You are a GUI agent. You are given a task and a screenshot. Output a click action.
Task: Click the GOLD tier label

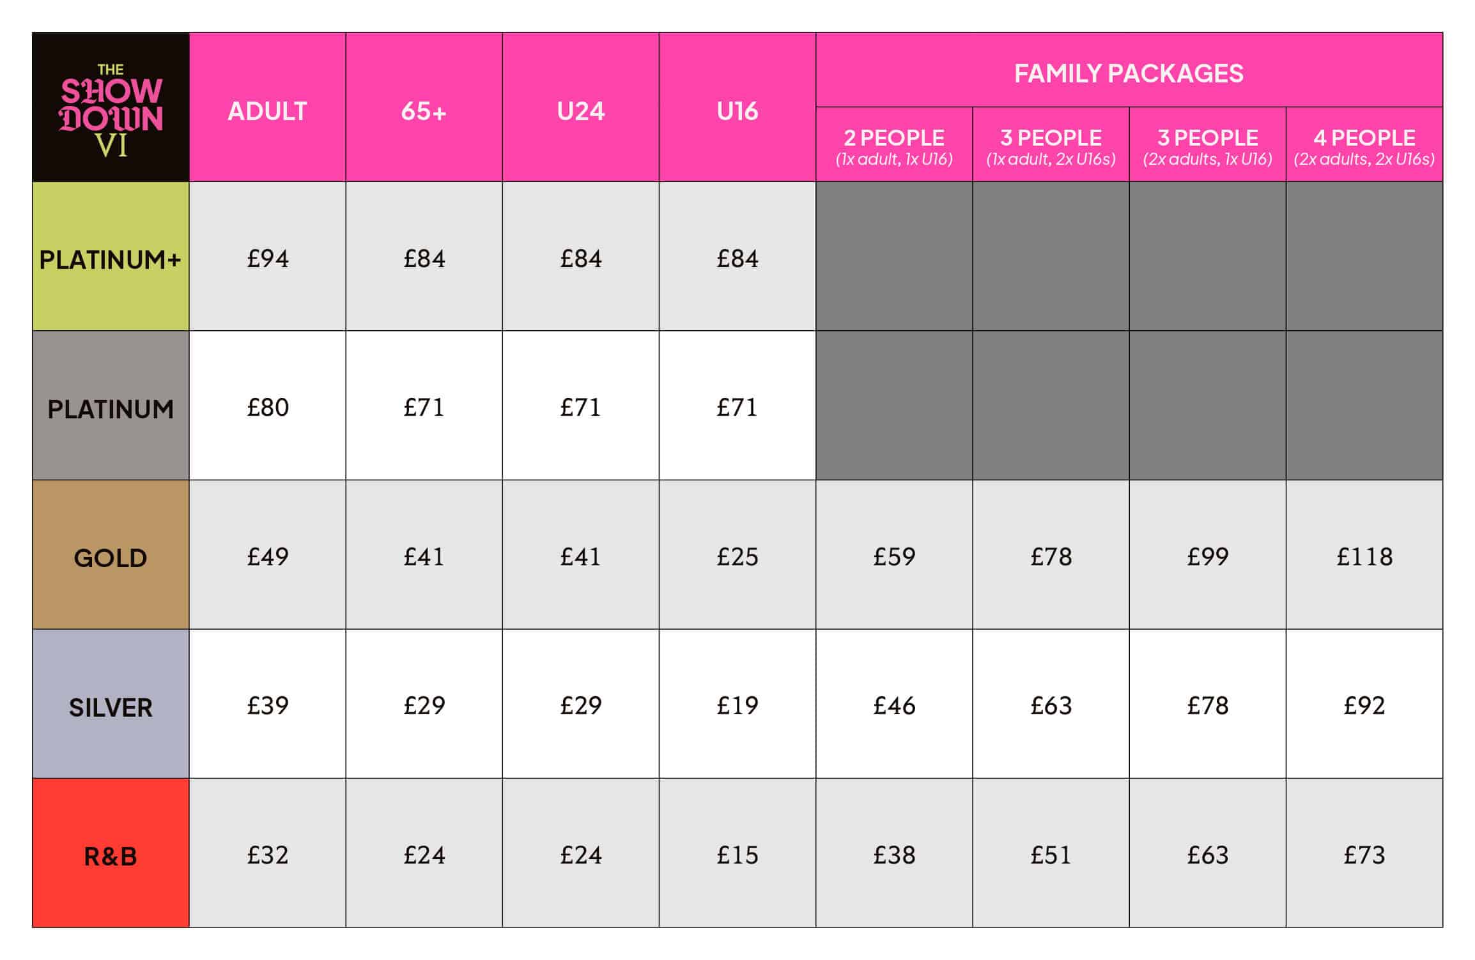pos(111,558)
